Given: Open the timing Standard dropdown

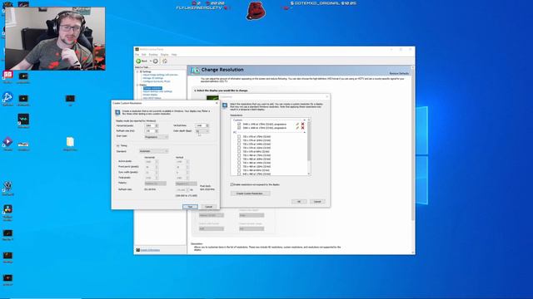Looking at the screenshot, I should tap(153, 151).
